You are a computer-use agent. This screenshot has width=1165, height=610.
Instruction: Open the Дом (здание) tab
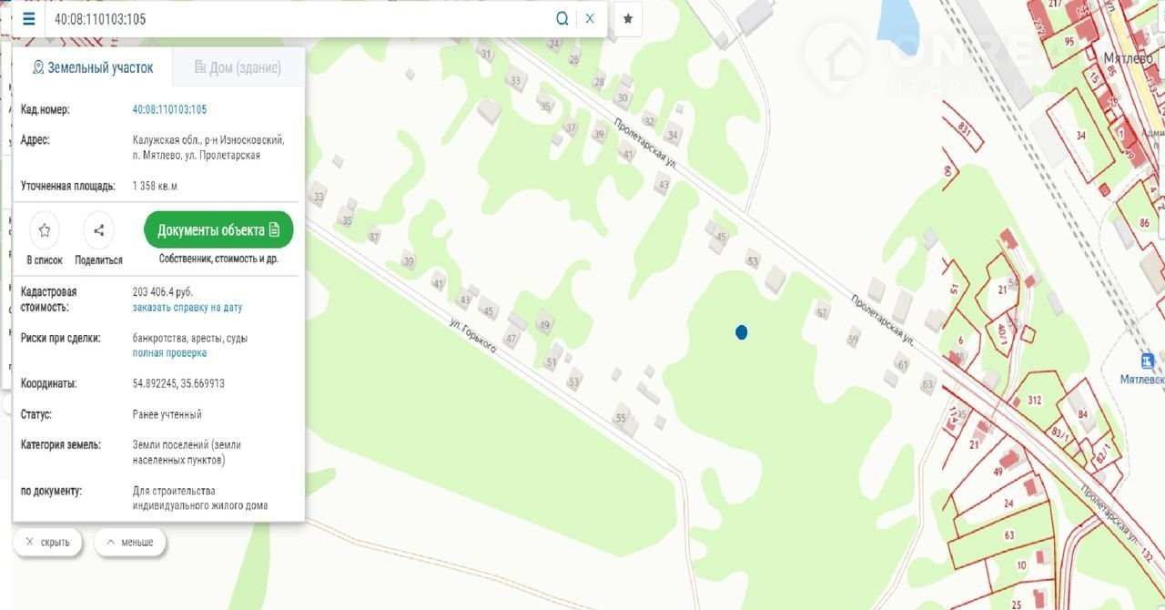238,67
